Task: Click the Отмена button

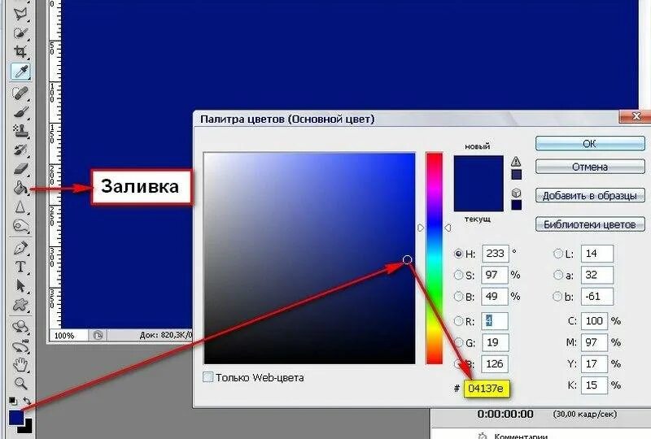Action: 590,167
